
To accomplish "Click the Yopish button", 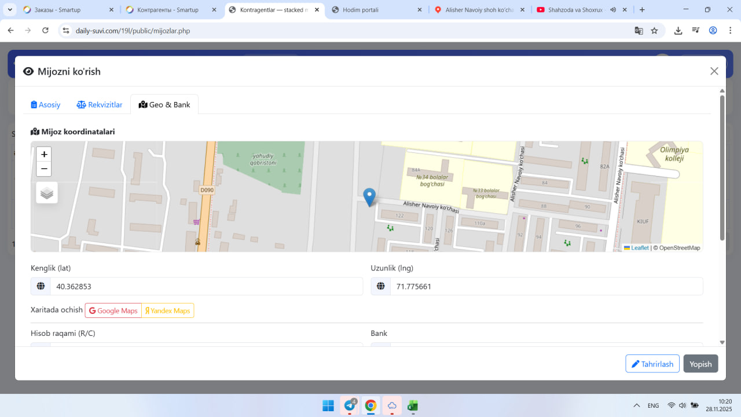I will click(x=700, y=364).
